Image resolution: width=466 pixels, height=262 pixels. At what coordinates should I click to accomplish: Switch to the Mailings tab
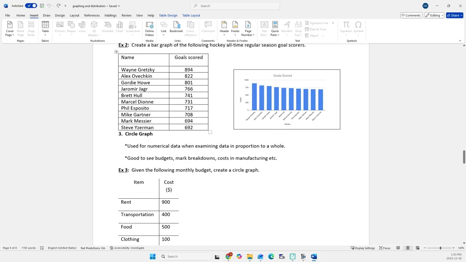tap(110, 15)
